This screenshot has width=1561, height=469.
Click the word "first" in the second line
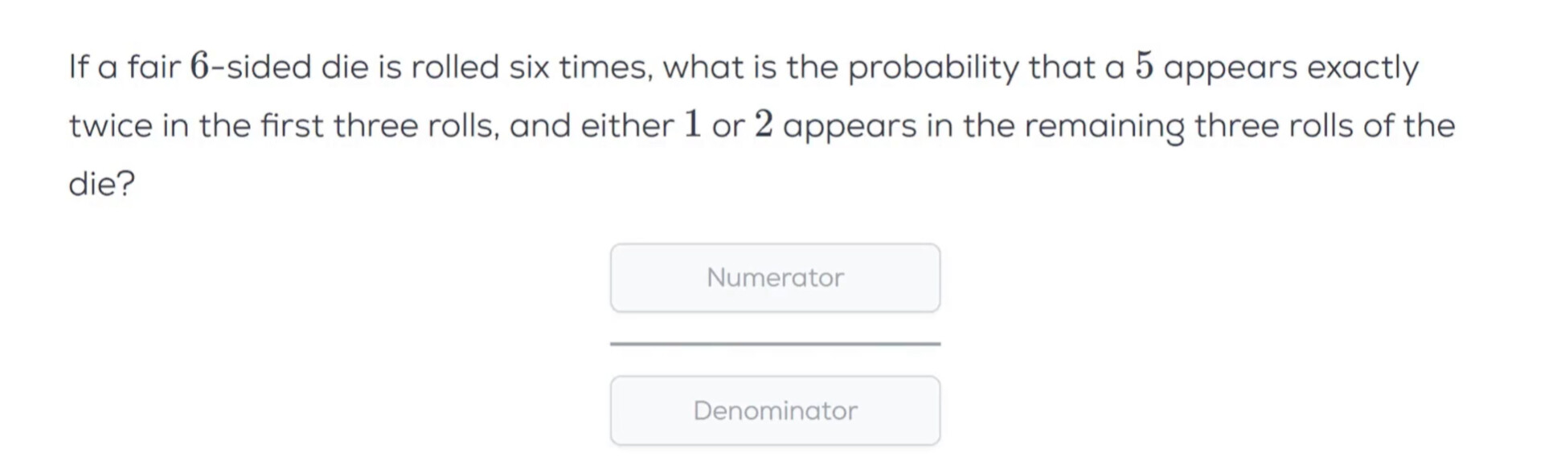coord(292,126)
